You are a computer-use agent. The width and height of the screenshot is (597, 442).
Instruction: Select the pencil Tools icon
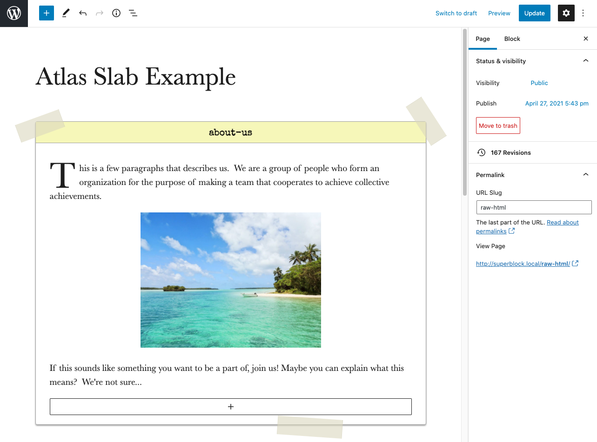tap(66, 13)
